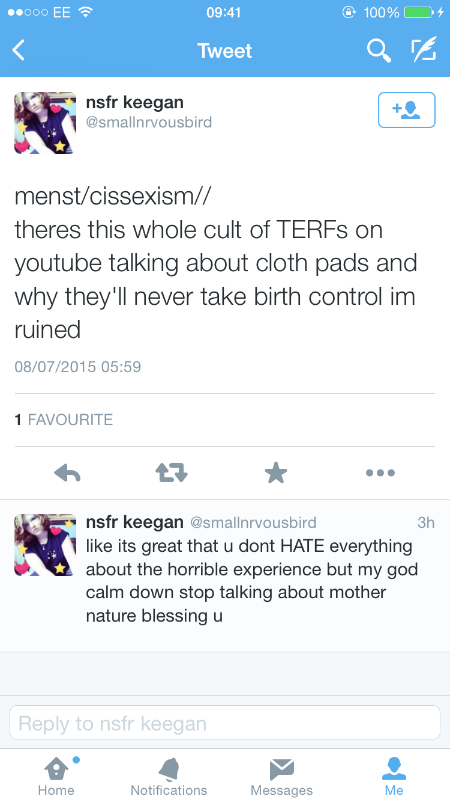The image size is (450, 802).
Task: Open the Home tab
Action: pos(56,776)
